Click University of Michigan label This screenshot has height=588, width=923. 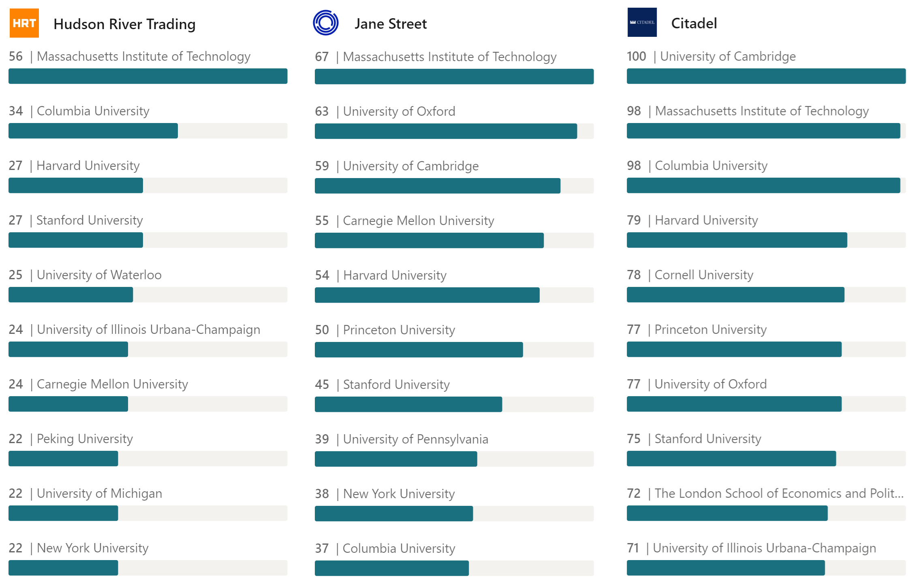(x=99, y=493)
